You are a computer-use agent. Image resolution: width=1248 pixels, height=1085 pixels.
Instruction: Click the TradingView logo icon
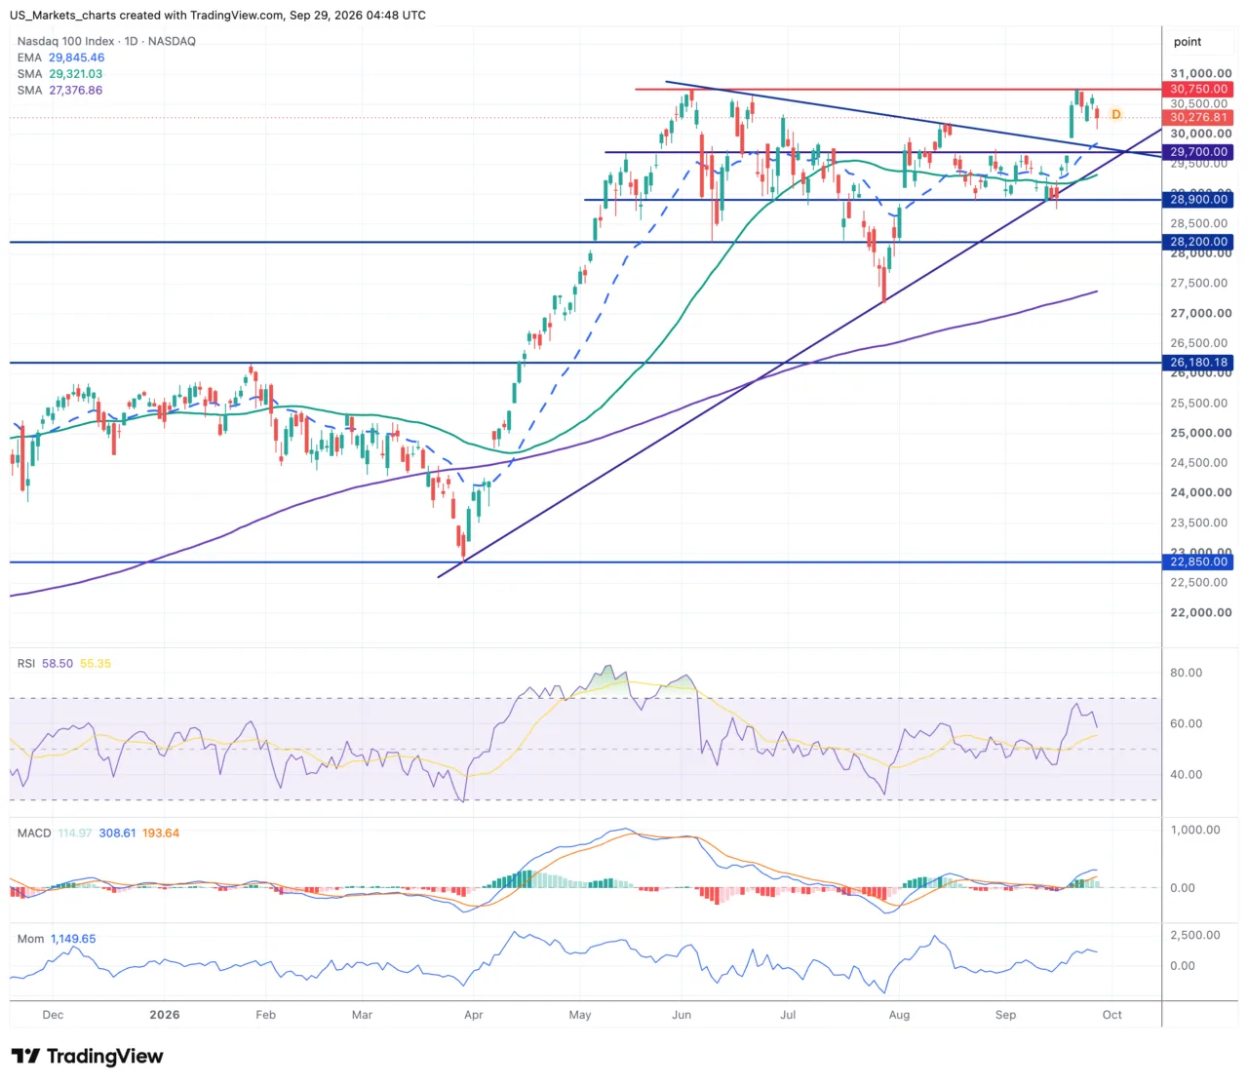tap(25, 1057)
